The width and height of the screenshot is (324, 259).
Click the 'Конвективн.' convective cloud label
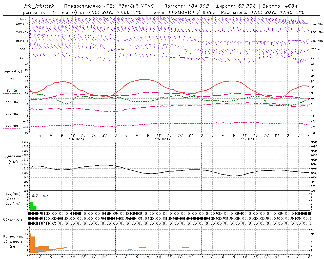13,236
